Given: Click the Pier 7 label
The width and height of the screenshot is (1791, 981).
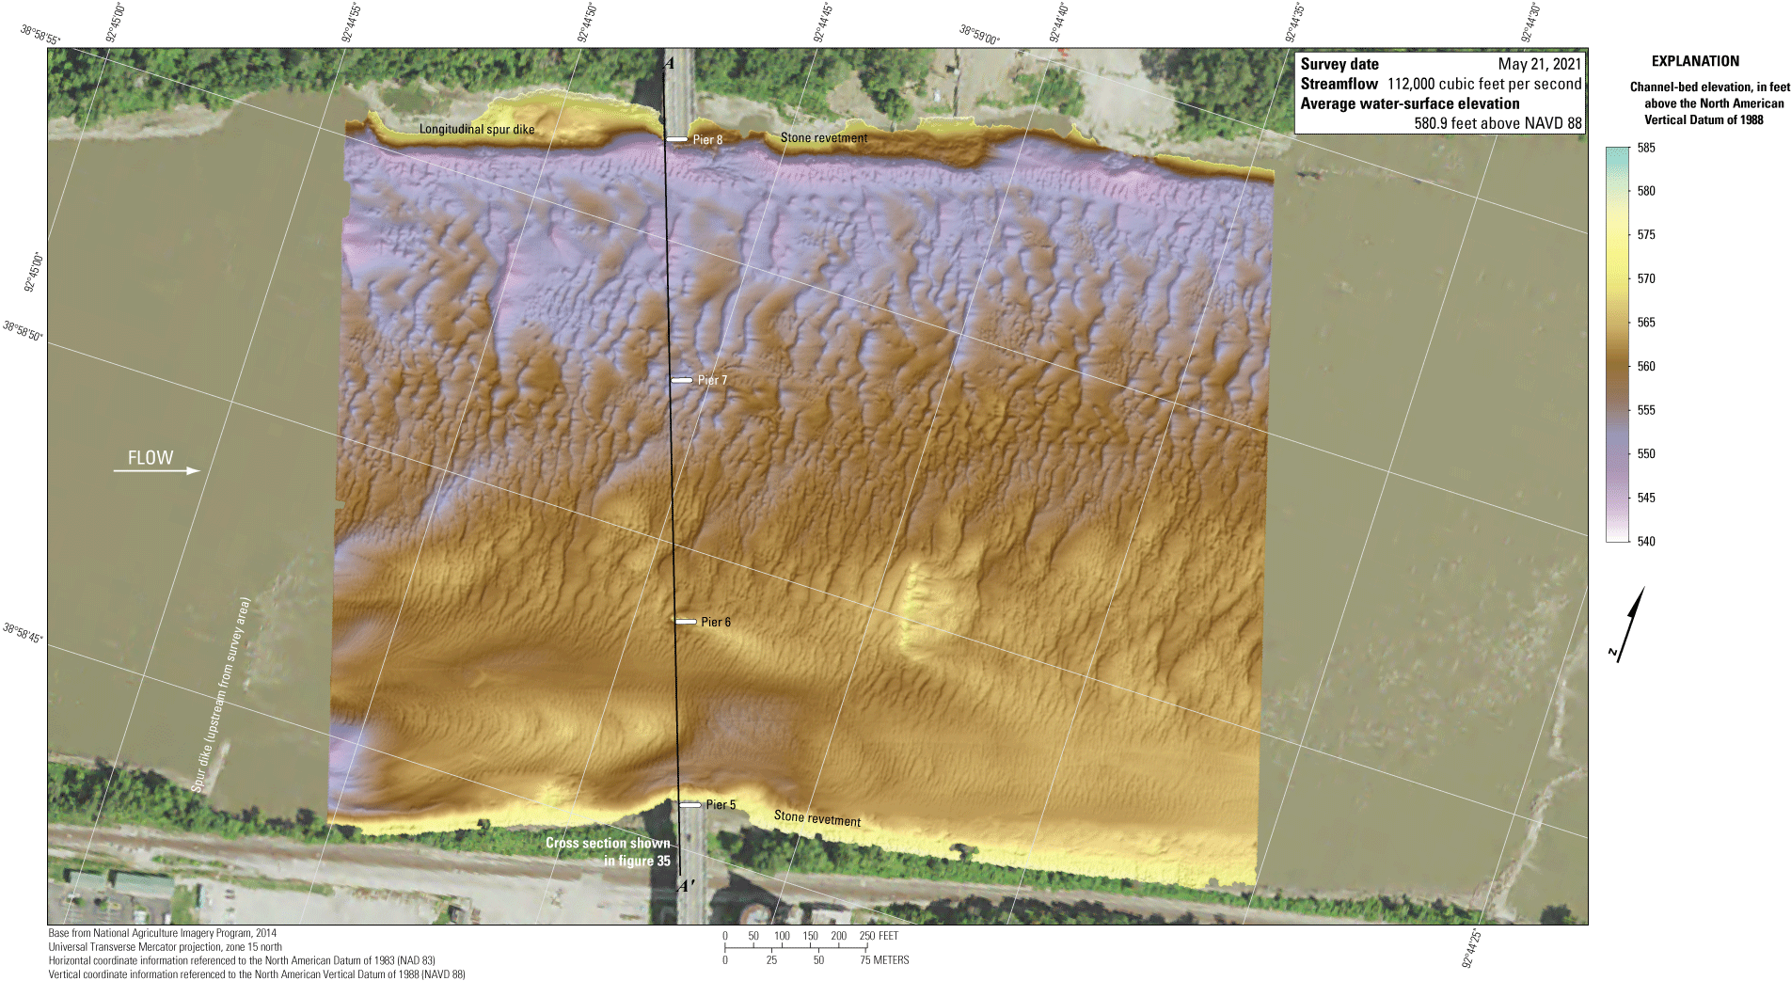Looking at the screenshot, I should (x=712, y=380).
